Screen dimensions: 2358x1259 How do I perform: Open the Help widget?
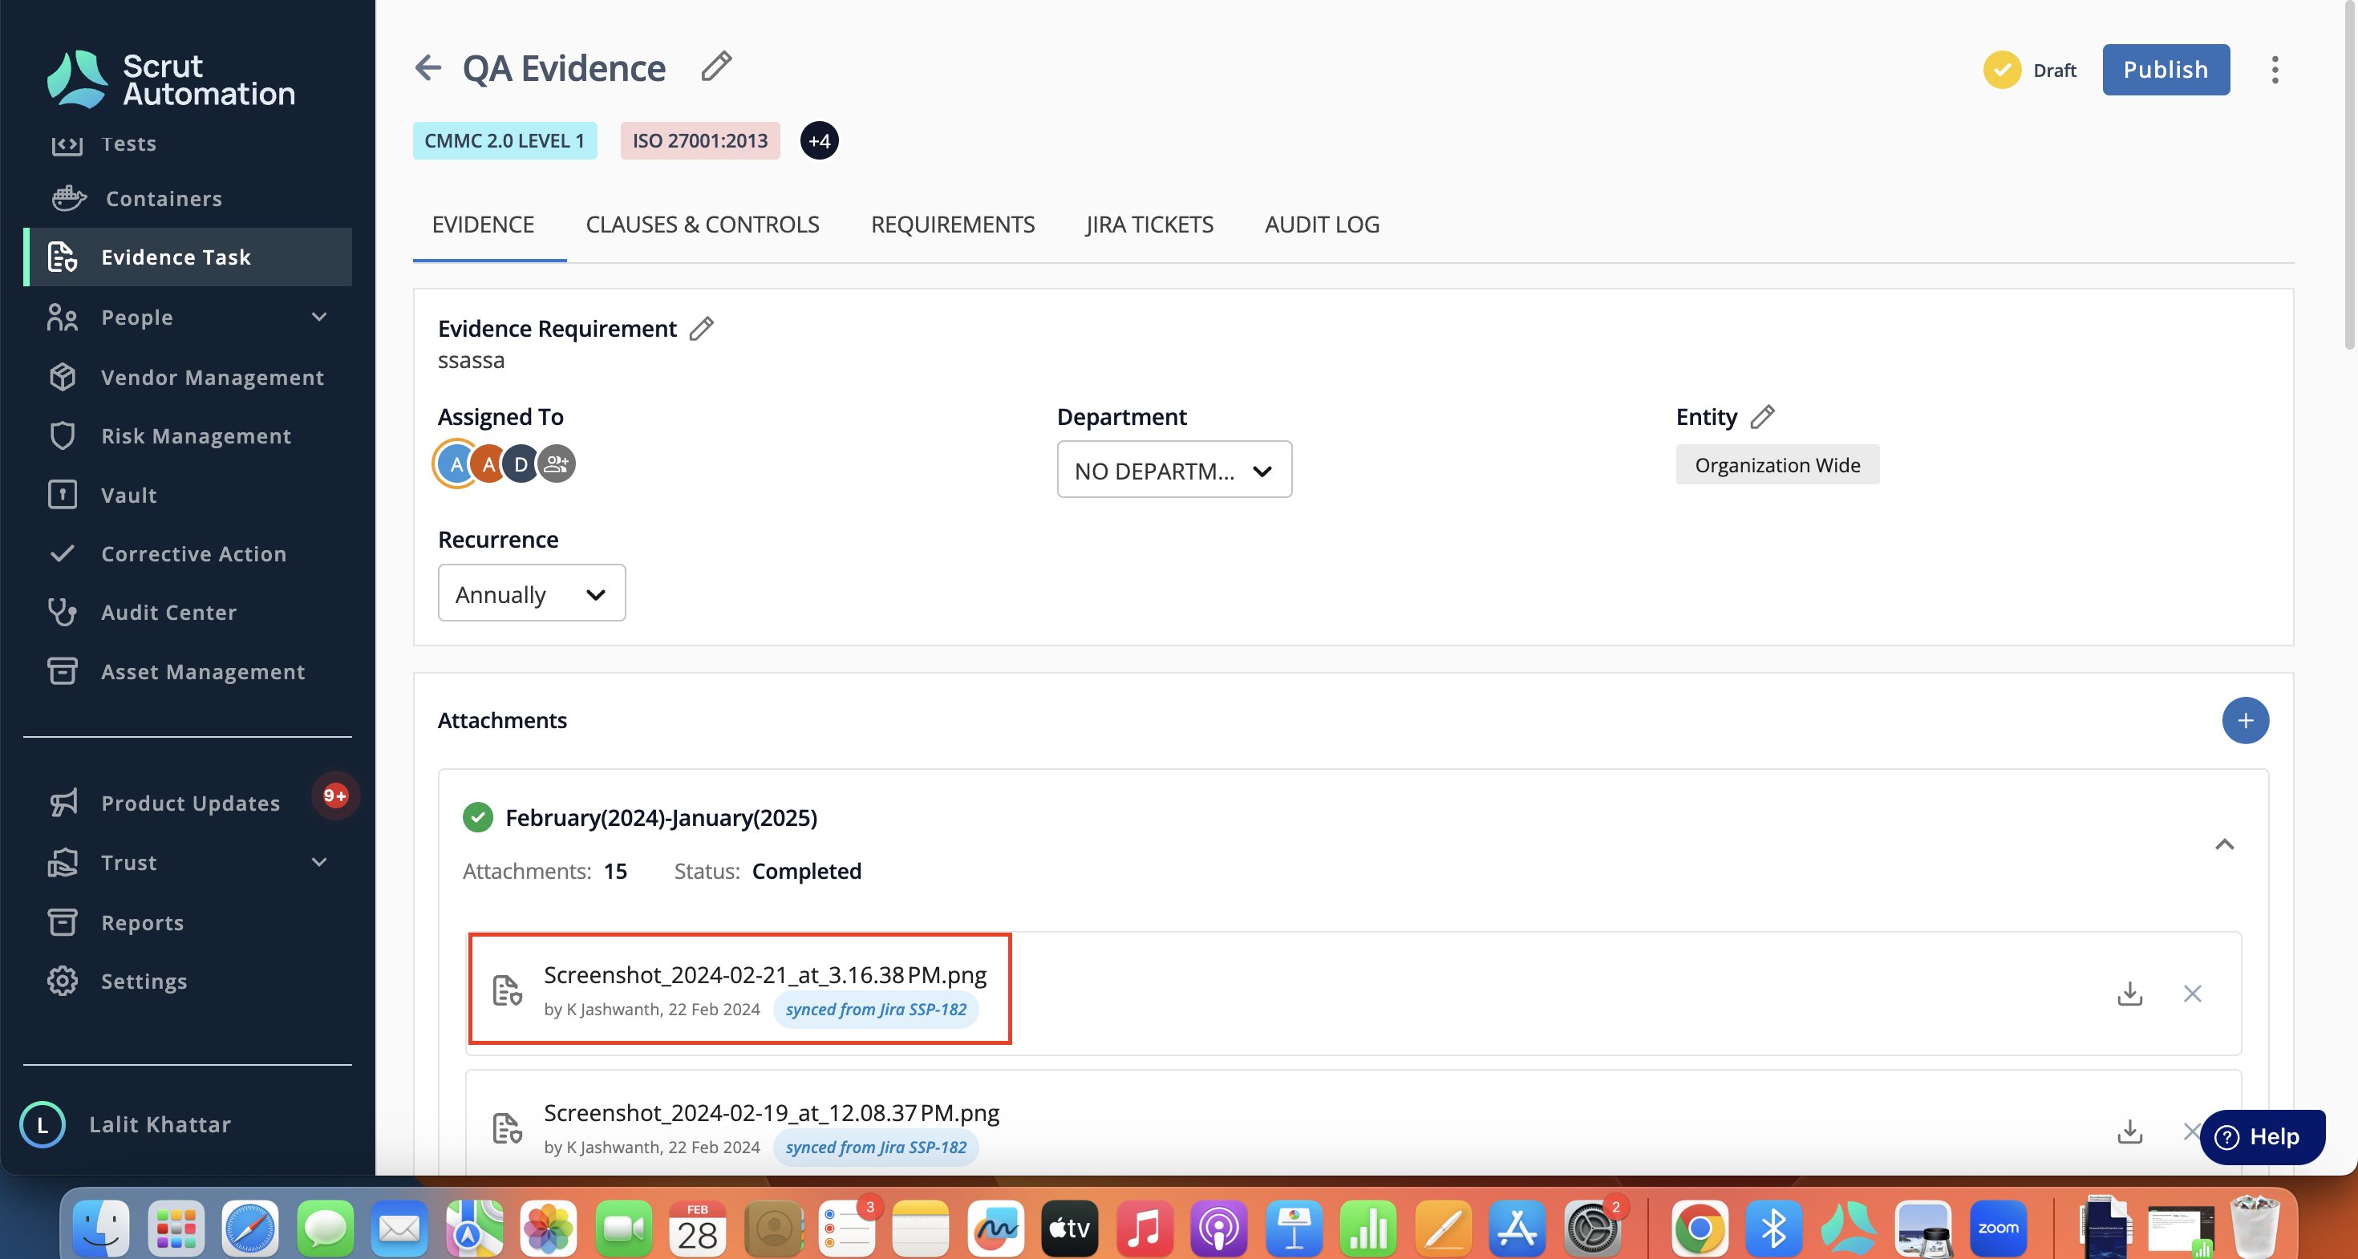(x=2261, y=1136)
